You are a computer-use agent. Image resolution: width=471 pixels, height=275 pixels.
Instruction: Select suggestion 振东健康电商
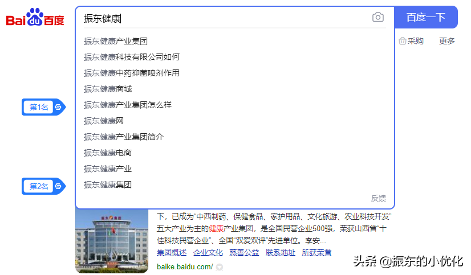pyautogui.click(x=108, y=153)
